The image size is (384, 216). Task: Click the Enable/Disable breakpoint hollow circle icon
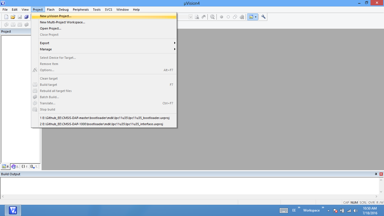(228, 17)
